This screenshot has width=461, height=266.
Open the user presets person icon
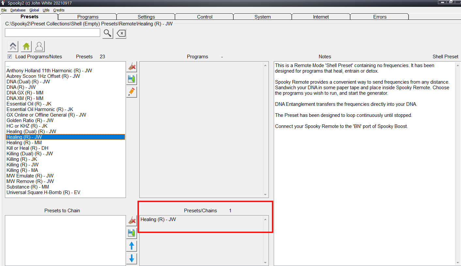[39, 47]
